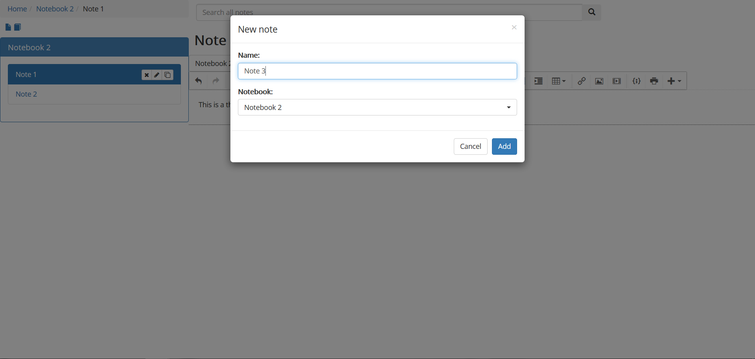This screenshot has width=755, height=359.
Task: Cancel the New note dialog
Action: pyautogui.click(x=470, y=146)
